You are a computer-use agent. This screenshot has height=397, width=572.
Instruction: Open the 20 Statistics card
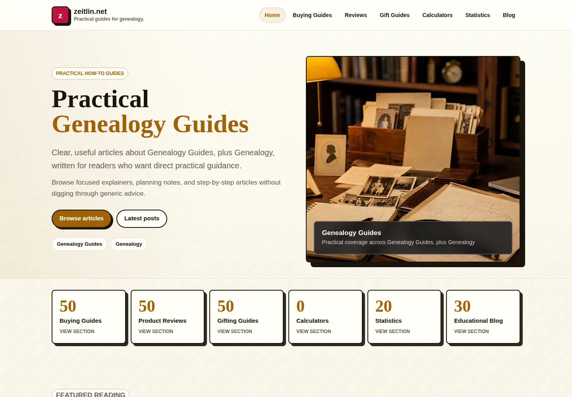[404, 317]
